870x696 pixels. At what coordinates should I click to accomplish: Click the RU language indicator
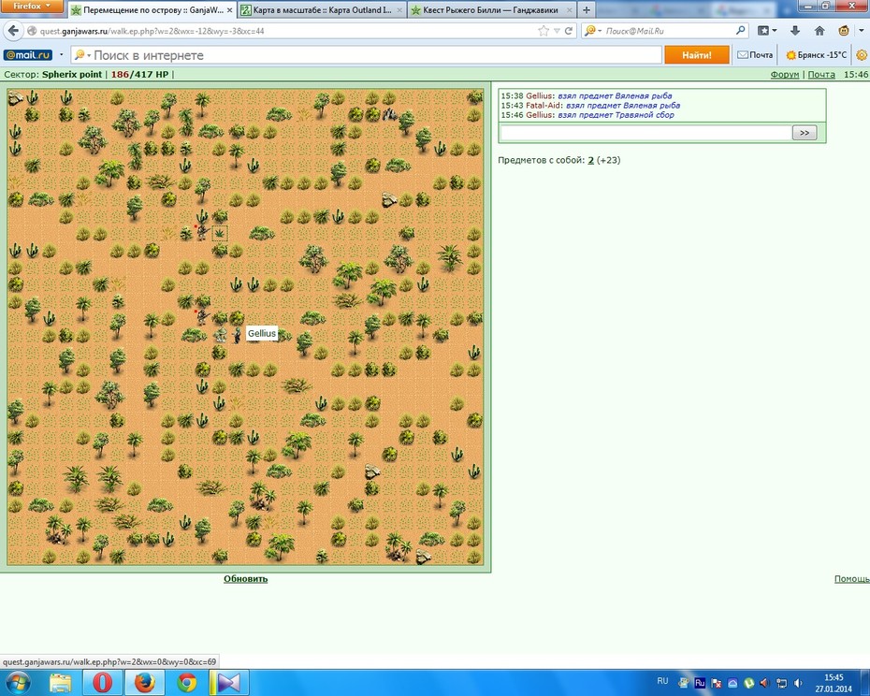[662, 681]
